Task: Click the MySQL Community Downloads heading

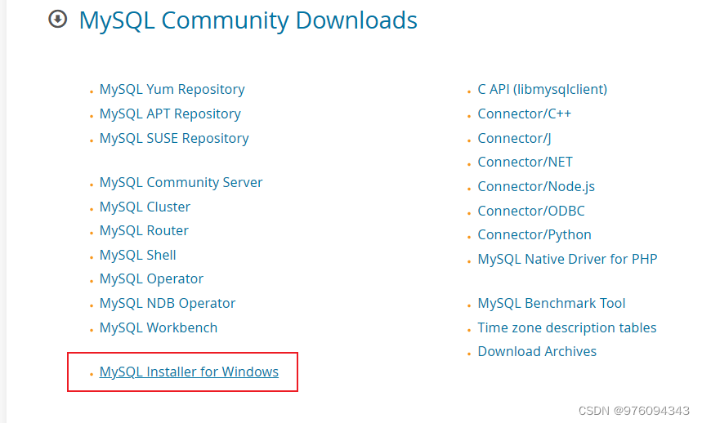Action: (248, 20)
